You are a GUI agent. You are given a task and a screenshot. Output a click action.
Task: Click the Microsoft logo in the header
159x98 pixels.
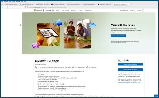point(38,10)
